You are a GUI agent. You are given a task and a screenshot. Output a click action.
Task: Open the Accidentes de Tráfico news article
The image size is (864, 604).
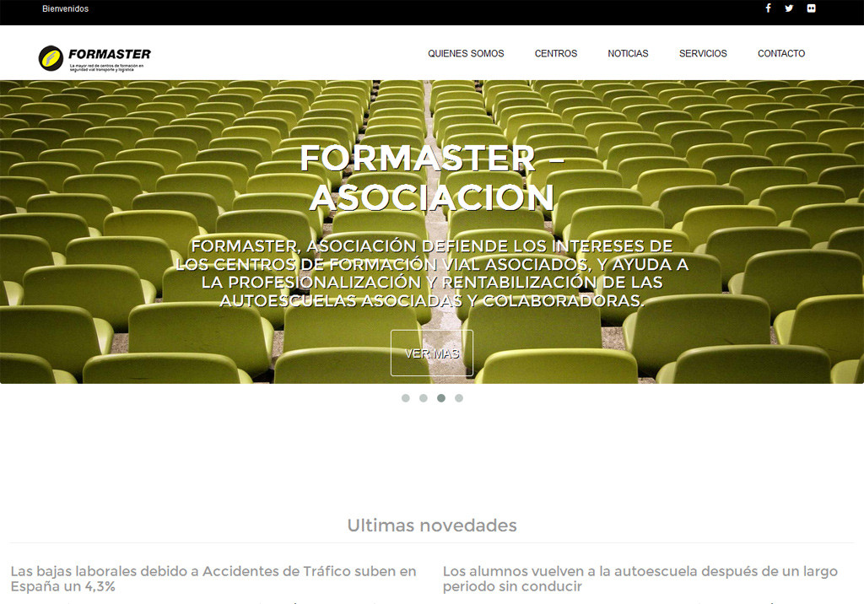pyautogui.click(x=213, y=578)
